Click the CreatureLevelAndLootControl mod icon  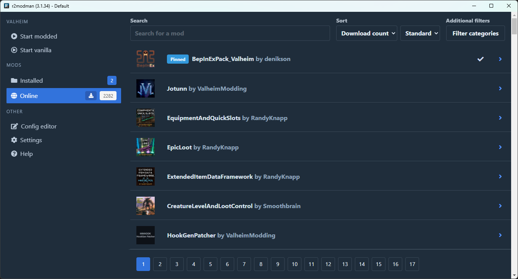tap(146, 206)
